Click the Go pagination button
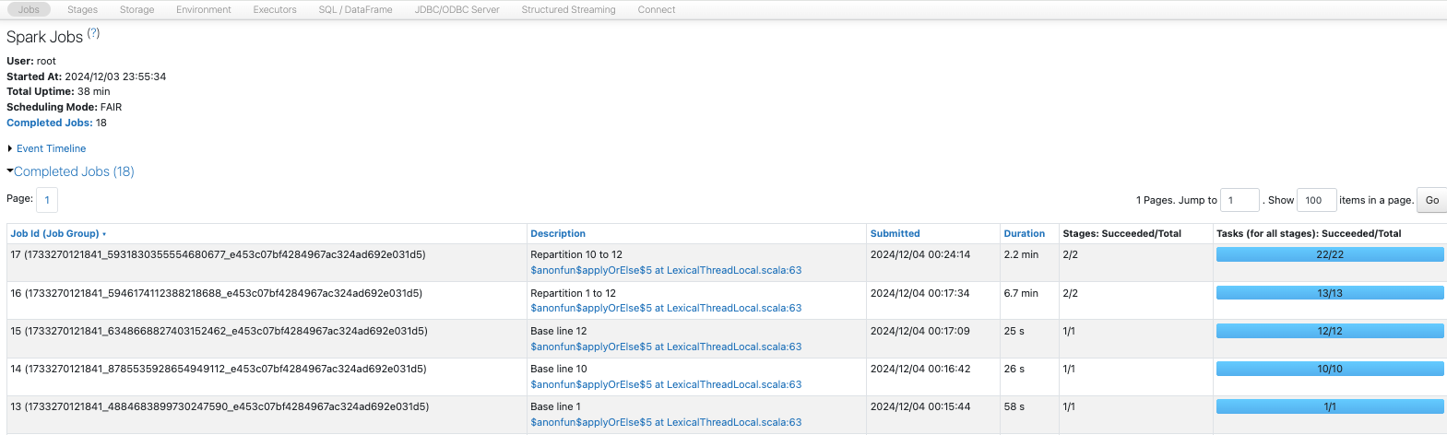The height and width of the screenshot is (435, 1447). coord(1431,200)
